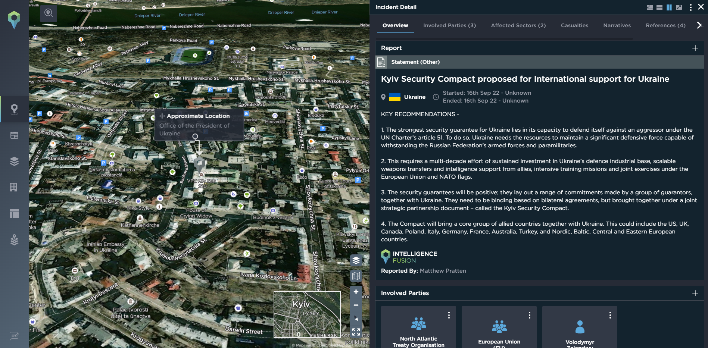Screen dimensions: 708x348
Task: Switch to horizontal split layout icon
Action: tap(659, 7)
